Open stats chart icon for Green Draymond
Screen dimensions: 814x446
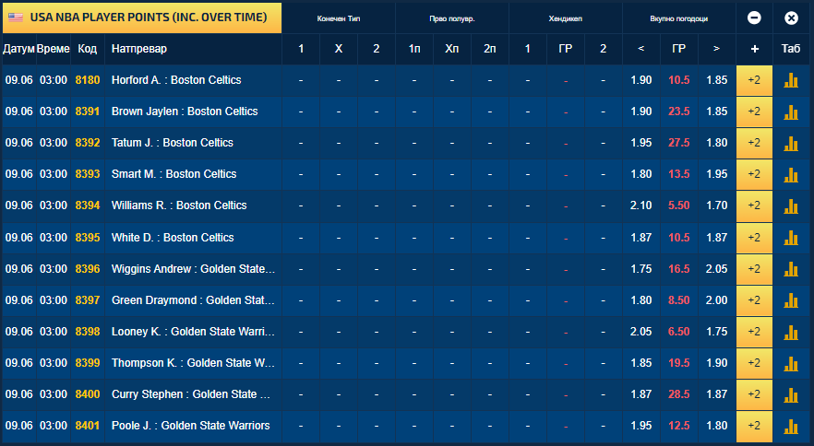point(791,300)
